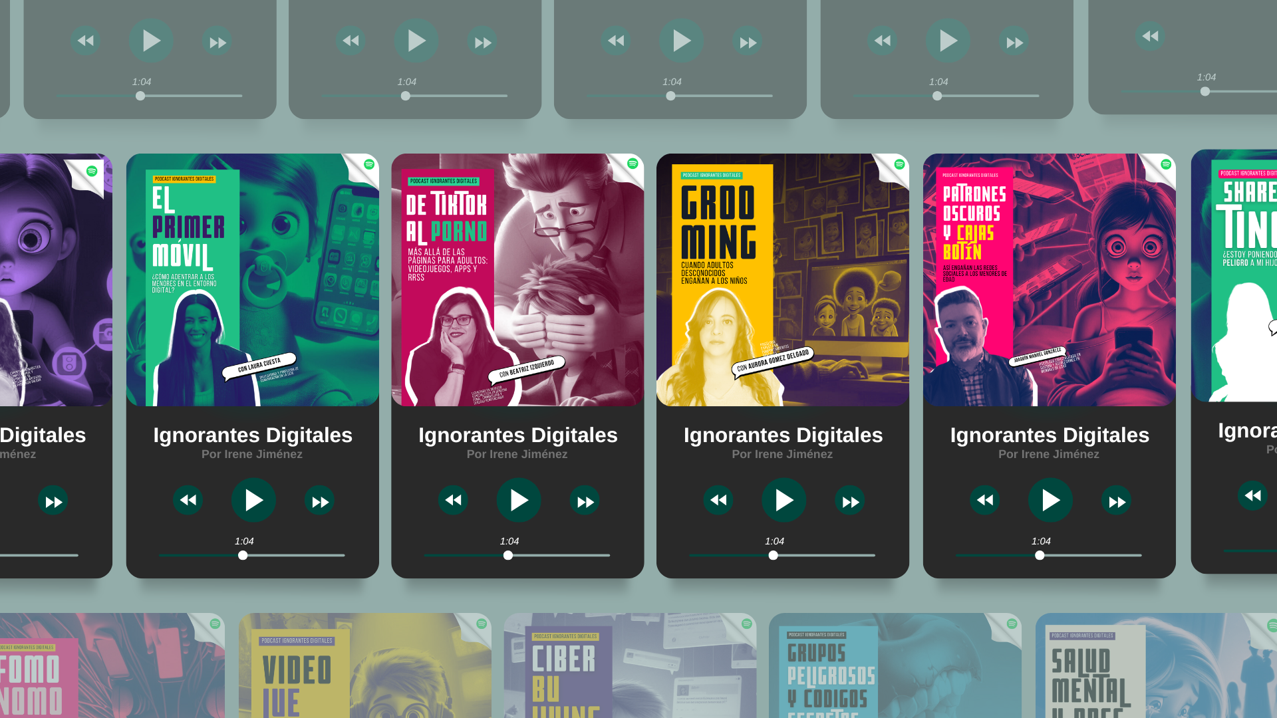The width and height of the screenshot is (1277, 718).
Task: Open Spotify icon on De TikTok al Porno cover
Action: tap(633, 164)
